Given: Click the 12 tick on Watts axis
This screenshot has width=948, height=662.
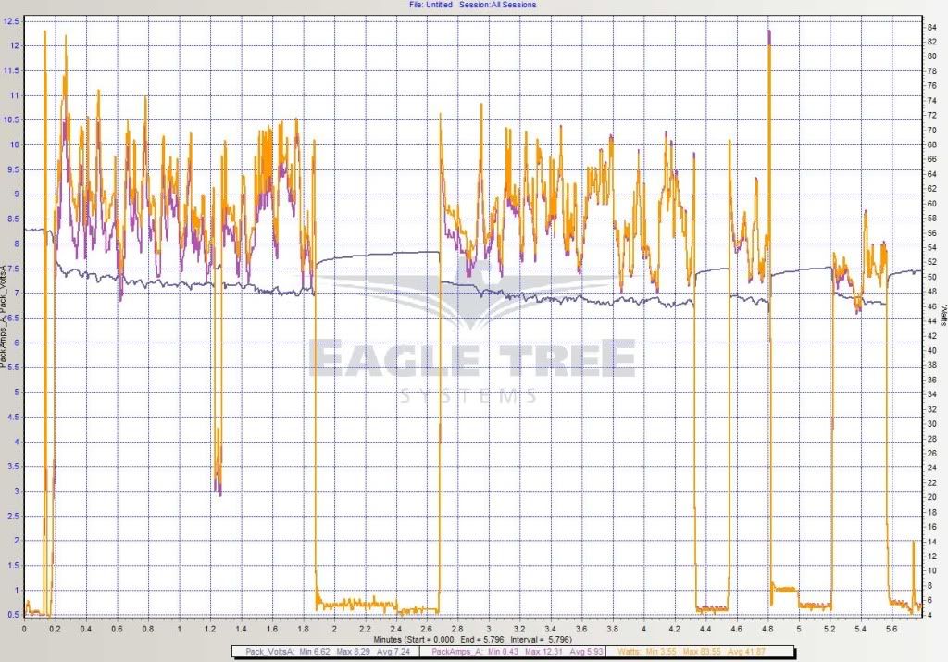Looking at the screenshot, I should tap(931, 556).
